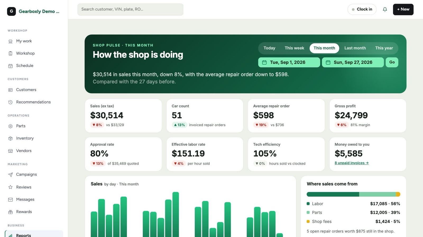Click the + New button
The height and width of the screenshot is (237, 423).
click(403, 9)
